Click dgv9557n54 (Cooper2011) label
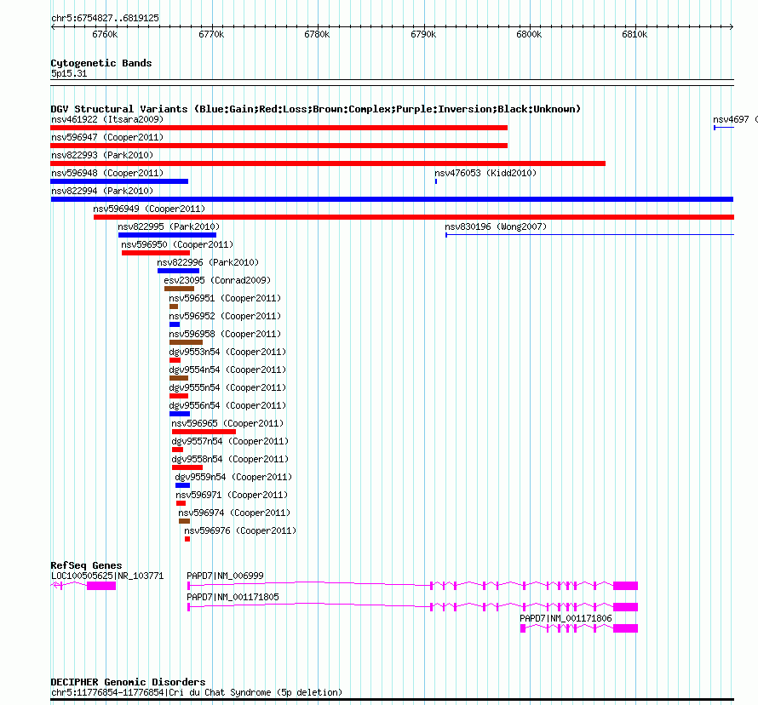 [230, 441]
